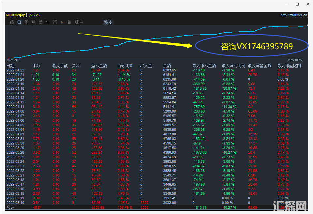Open the 备 notes tab
Viewport: 313px width, 214px height.
69,23
